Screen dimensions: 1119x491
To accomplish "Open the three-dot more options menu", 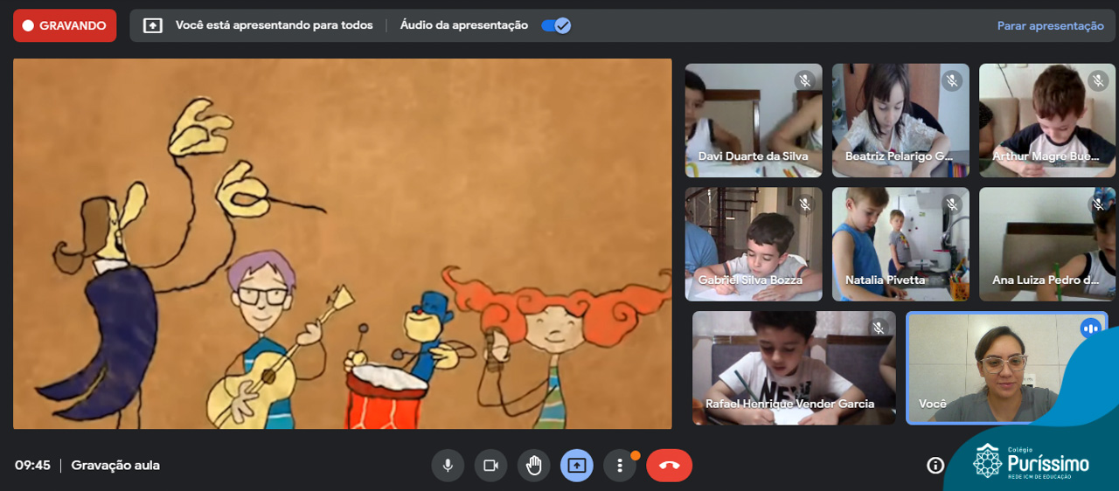I will [619, 466].
